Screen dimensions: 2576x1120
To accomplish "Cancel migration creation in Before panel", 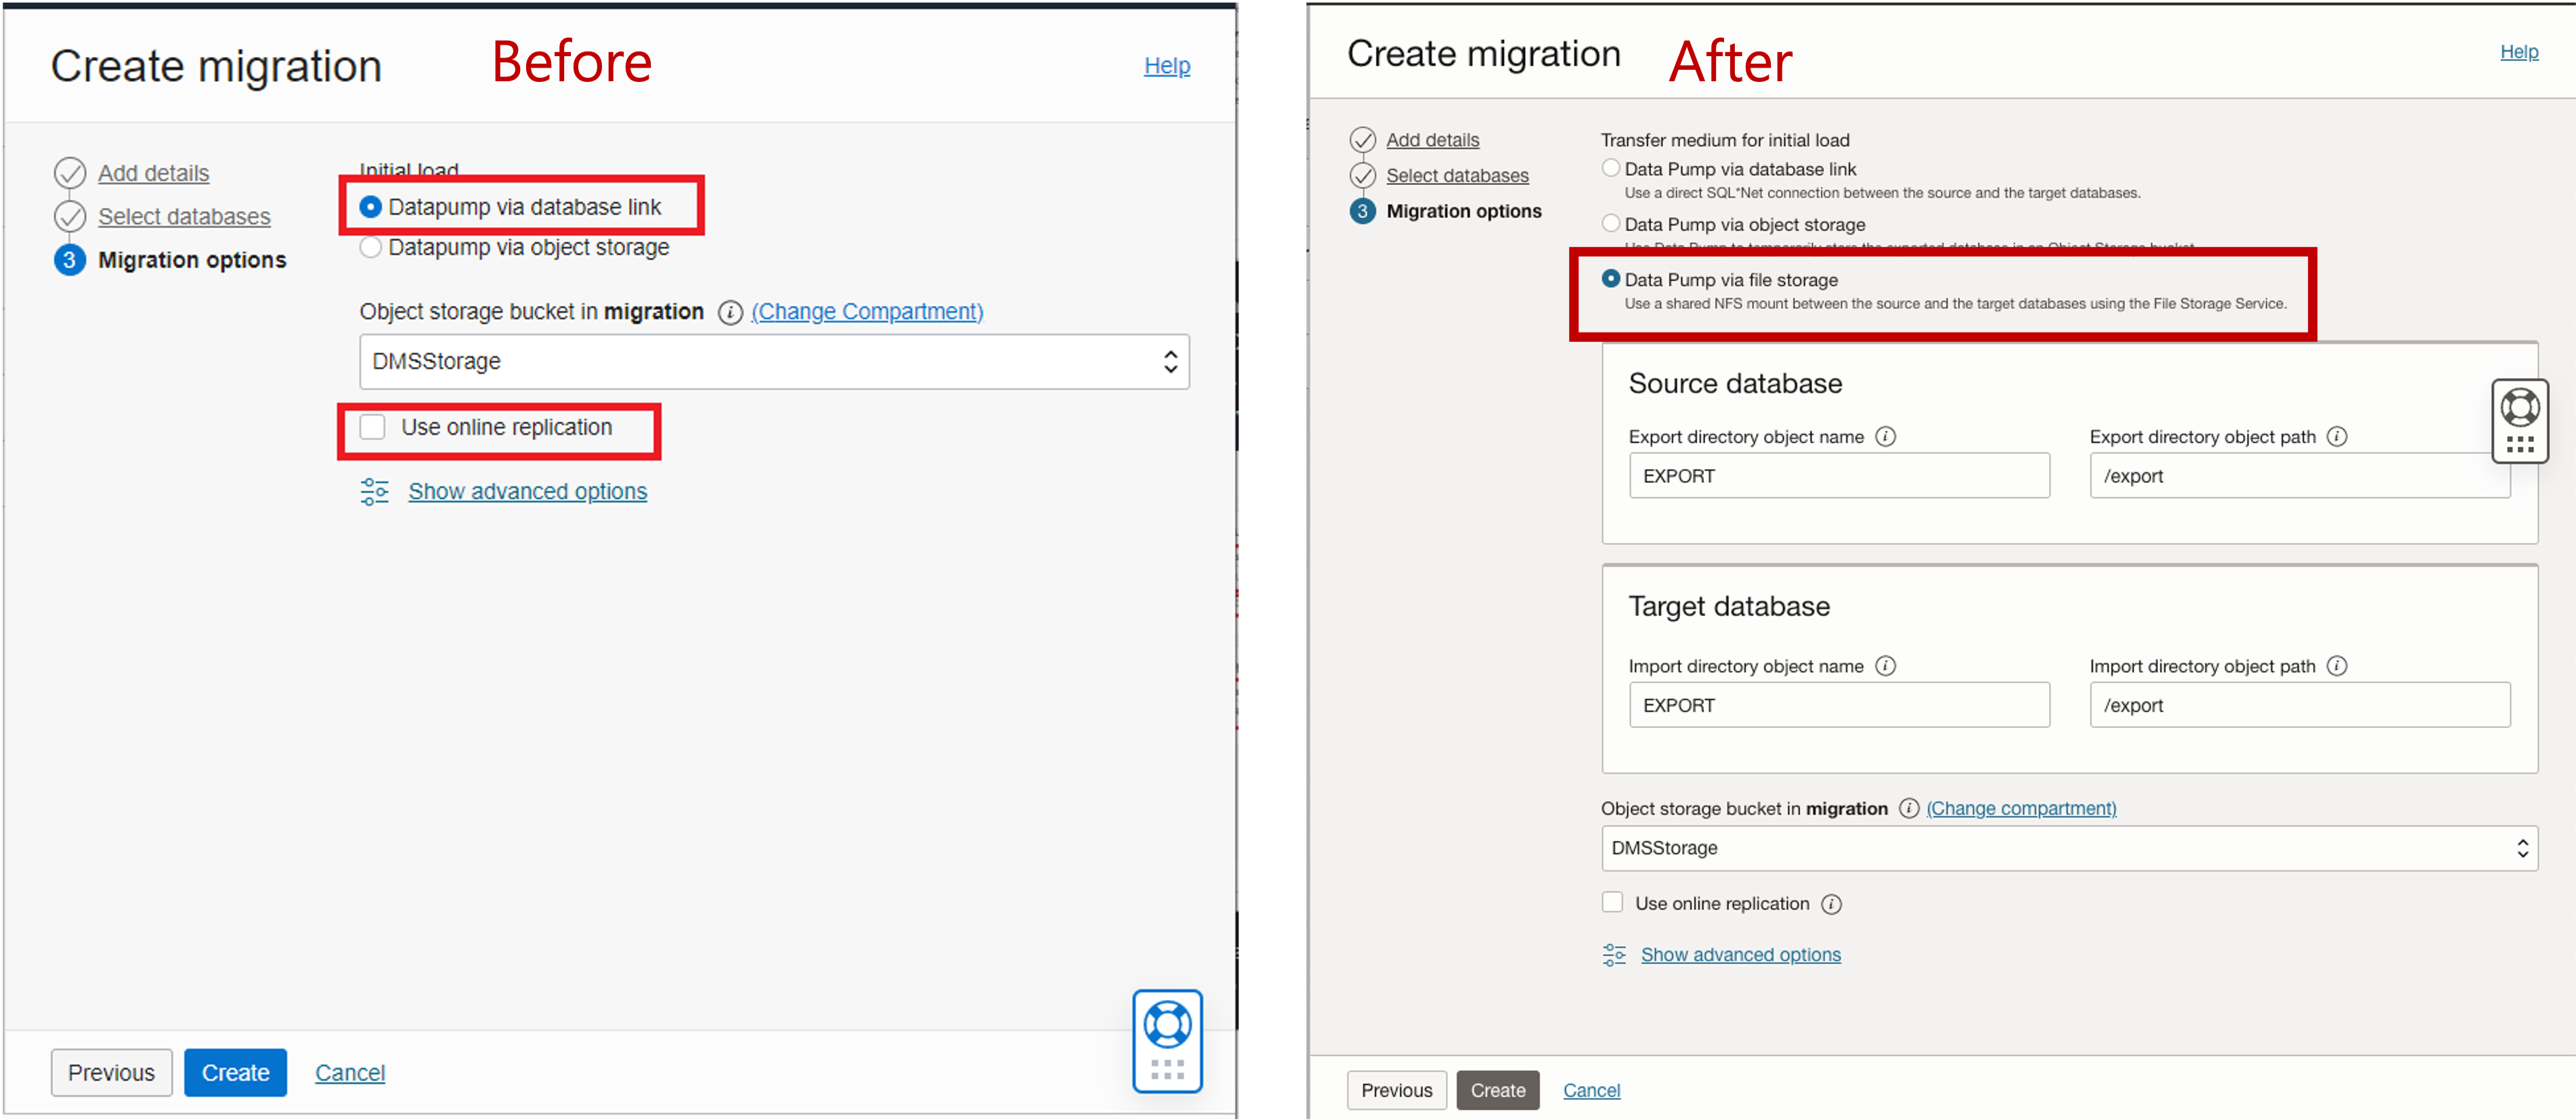I will click(x=350, y=1073).
